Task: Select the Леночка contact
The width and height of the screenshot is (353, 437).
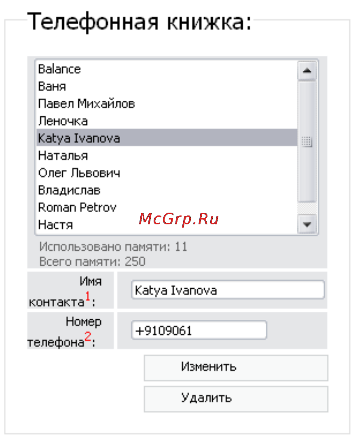Action: 167,121
